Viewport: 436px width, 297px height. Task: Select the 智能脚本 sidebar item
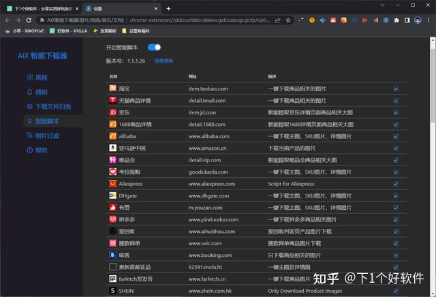53,121
